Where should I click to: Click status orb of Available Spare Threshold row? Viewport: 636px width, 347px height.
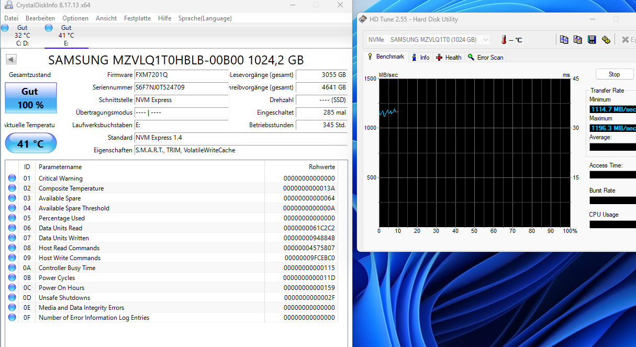pyautogui.click(x=12, y=208)
